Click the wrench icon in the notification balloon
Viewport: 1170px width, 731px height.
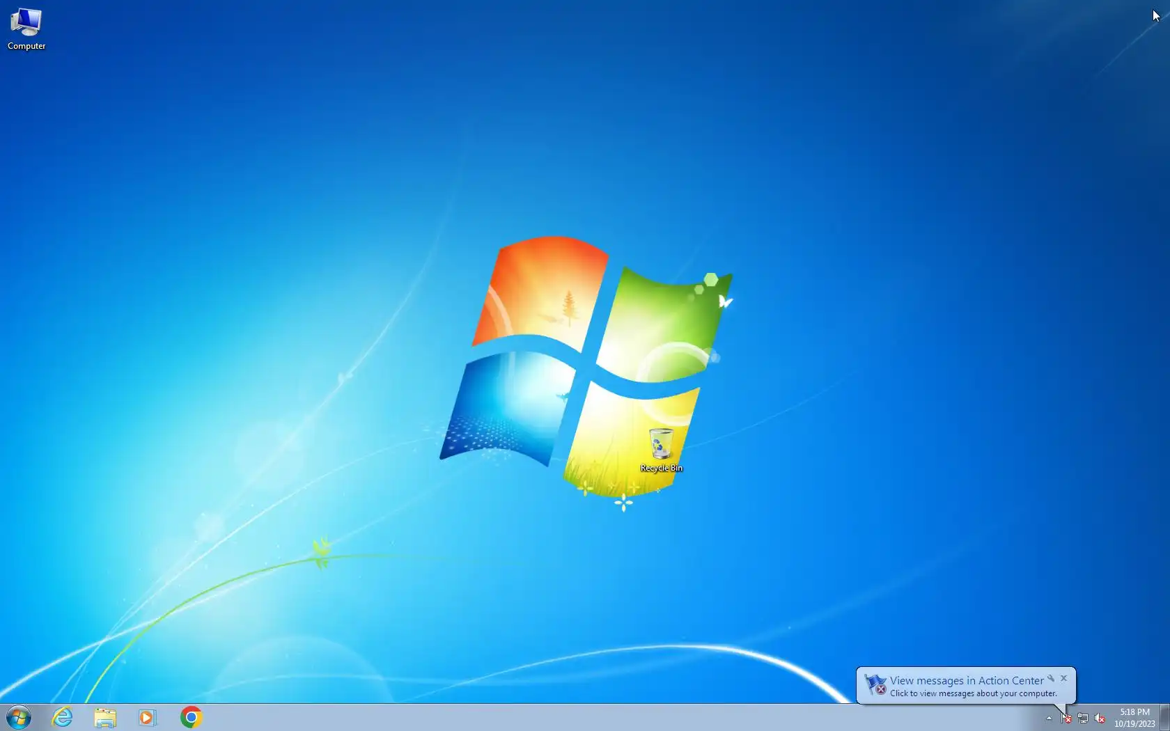tap(1051, 678)
